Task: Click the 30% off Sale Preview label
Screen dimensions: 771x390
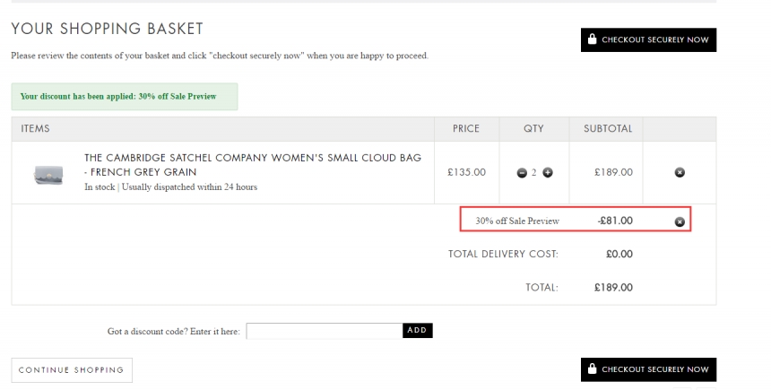Action: pos(517,221)
